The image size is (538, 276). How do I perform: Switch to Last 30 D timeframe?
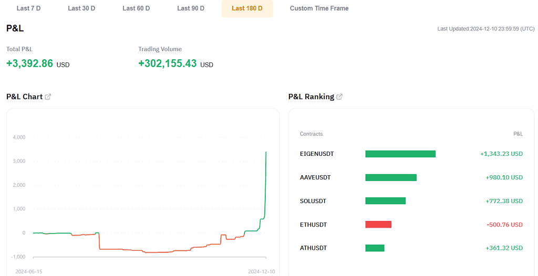81,8
